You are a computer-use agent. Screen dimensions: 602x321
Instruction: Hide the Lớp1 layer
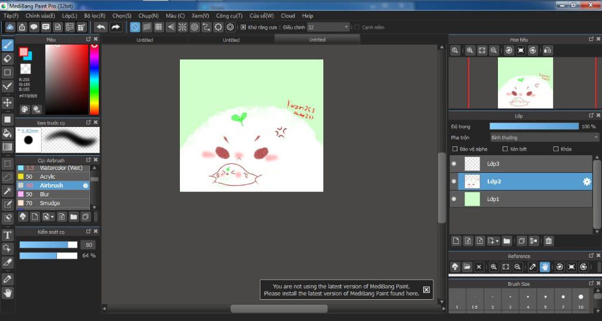(x=454, y=199)
